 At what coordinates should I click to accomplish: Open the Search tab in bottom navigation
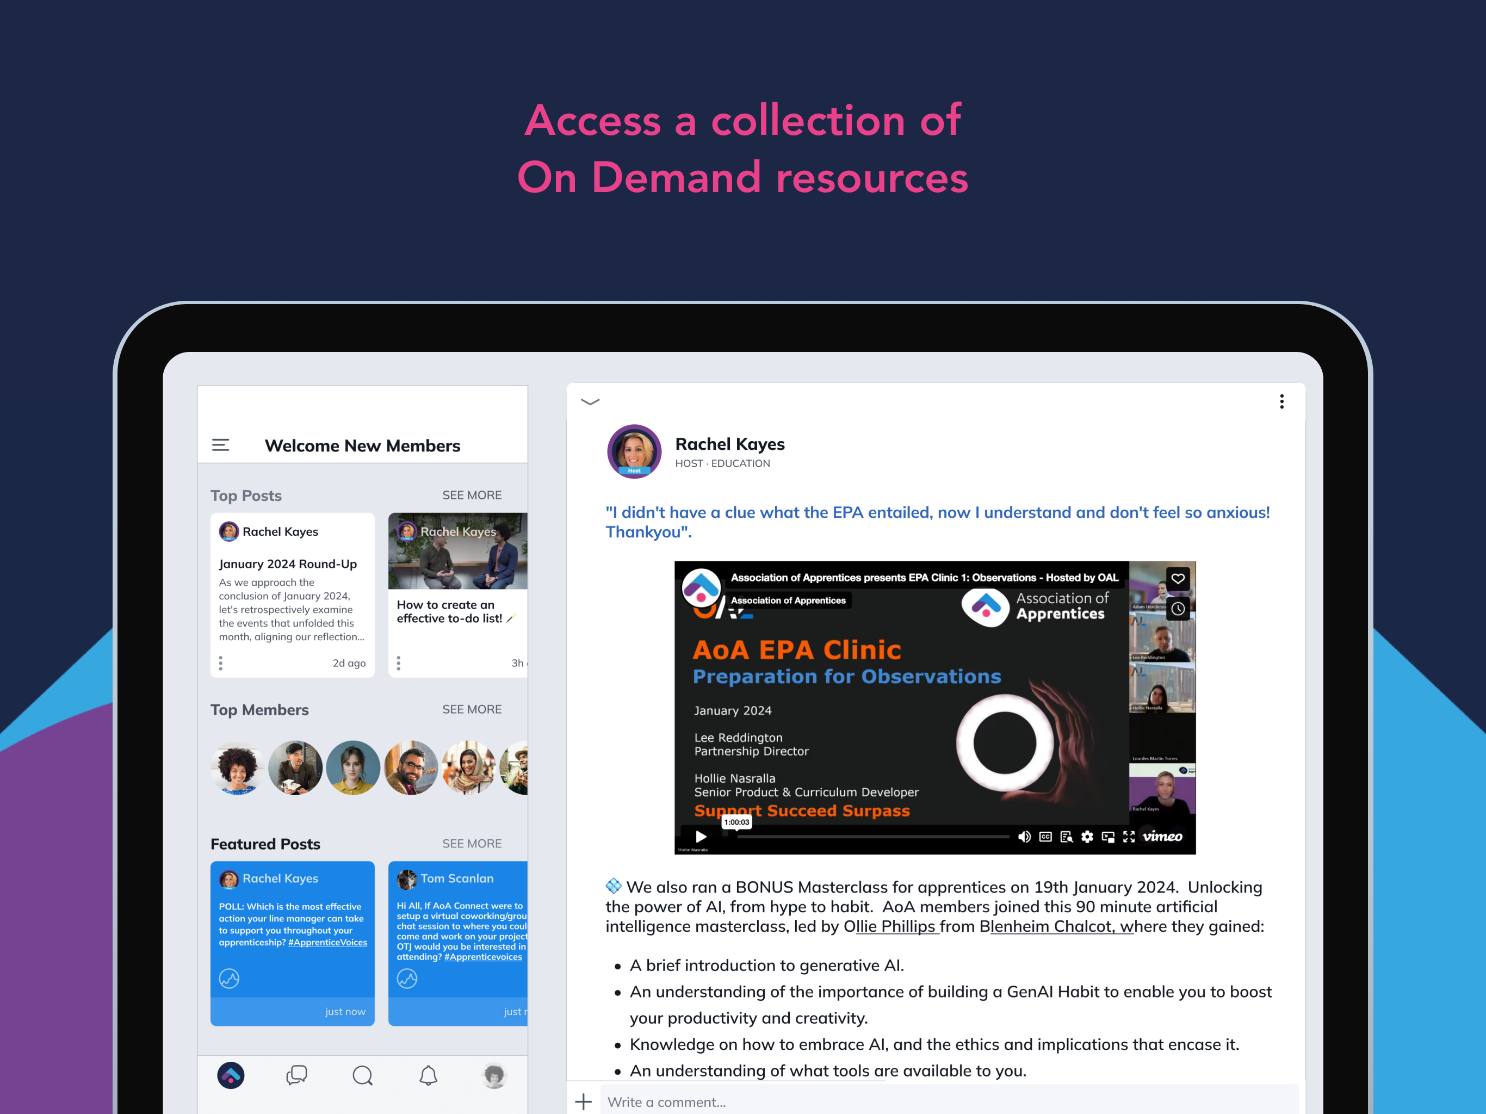click(x=362, y=1076)
